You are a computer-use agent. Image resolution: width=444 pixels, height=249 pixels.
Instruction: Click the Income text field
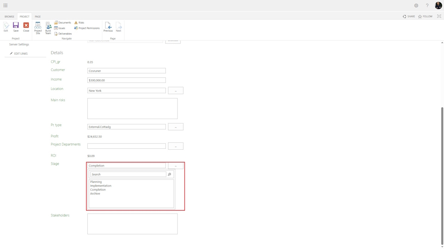tap(126, 80)
